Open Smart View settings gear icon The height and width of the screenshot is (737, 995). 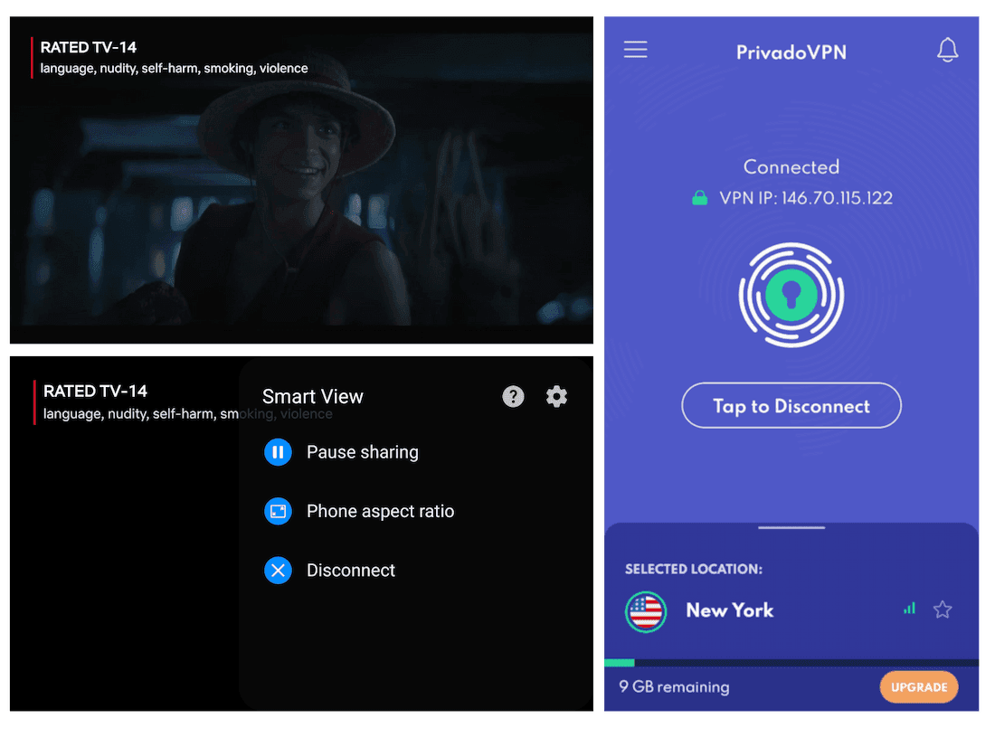(556, 396)
